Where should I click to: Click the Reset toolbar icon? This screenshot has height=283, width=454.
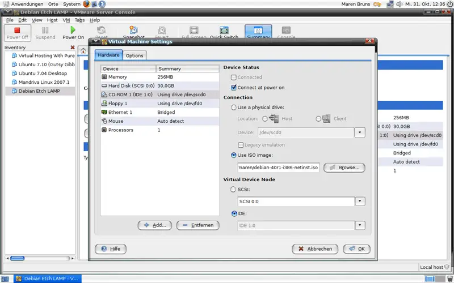pos(102,30)
